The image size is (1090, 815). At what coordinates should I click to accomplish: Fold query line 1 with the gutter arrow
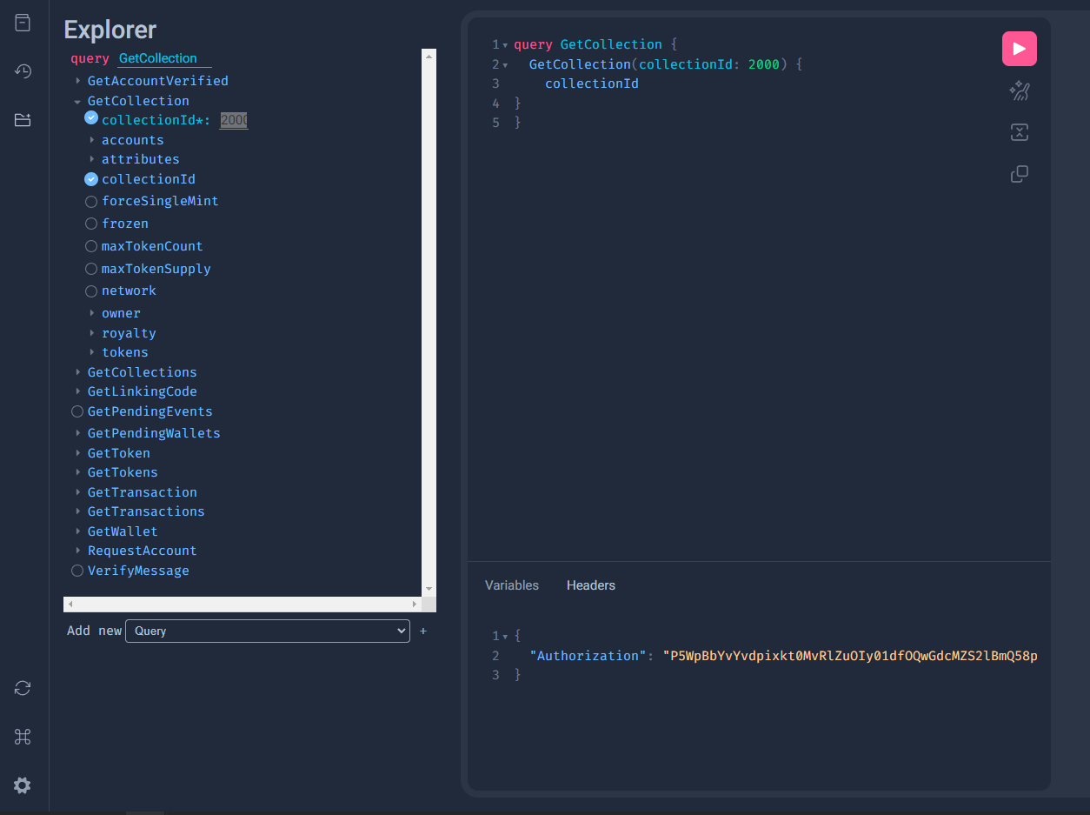point(505,45)
